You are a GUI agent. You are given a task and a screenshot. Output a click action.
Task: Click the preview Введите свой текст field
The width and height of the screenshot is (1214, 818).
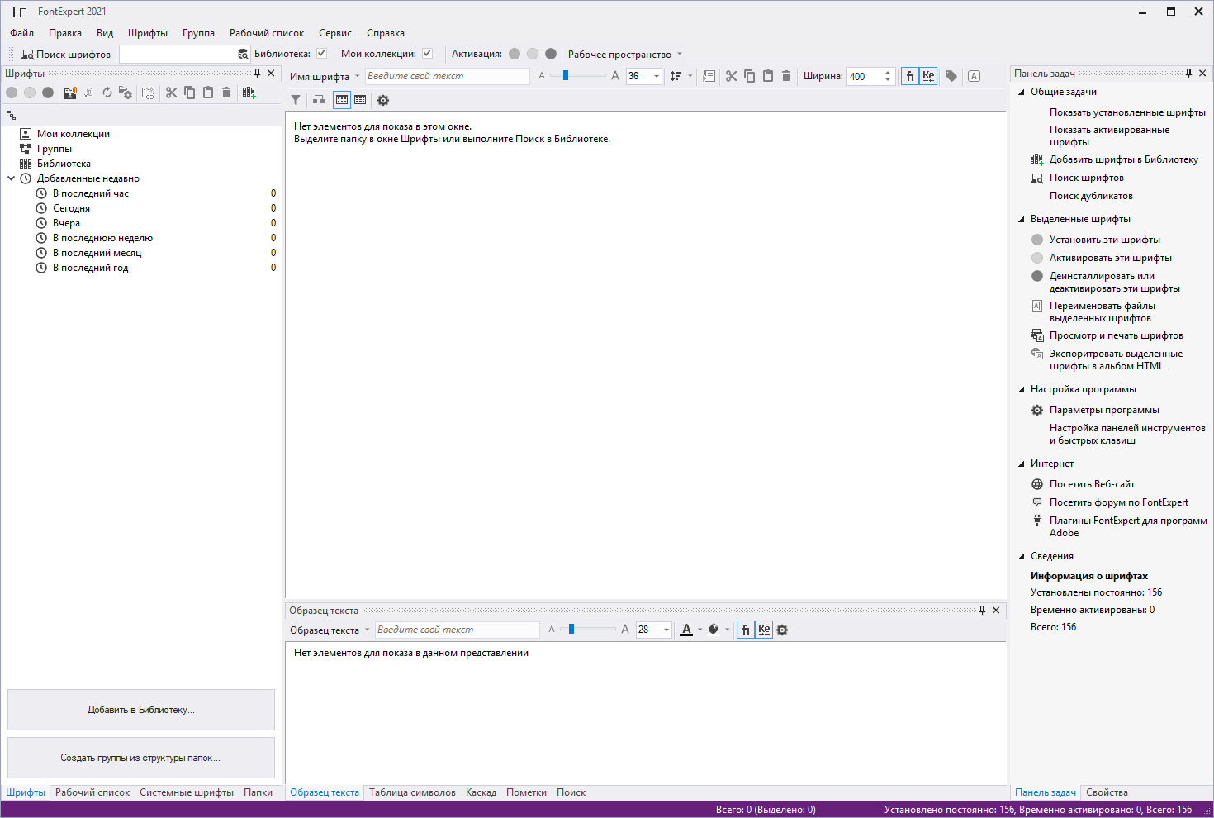coord(447,76)
